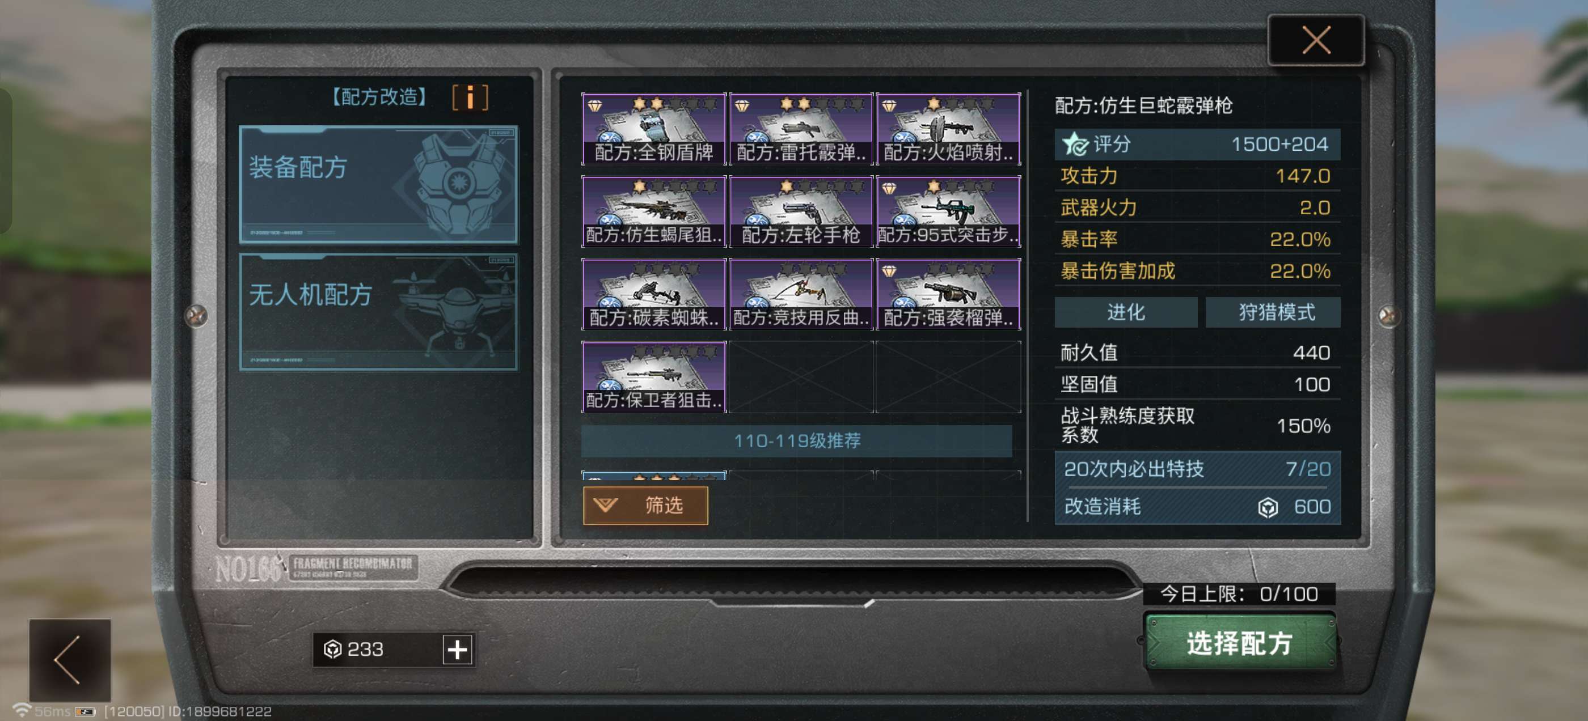Select the 全钢盾牌 recipe thumbnail
This screenshot has height=721, width=1588.
pyautogui.click(x=653, y=129)
